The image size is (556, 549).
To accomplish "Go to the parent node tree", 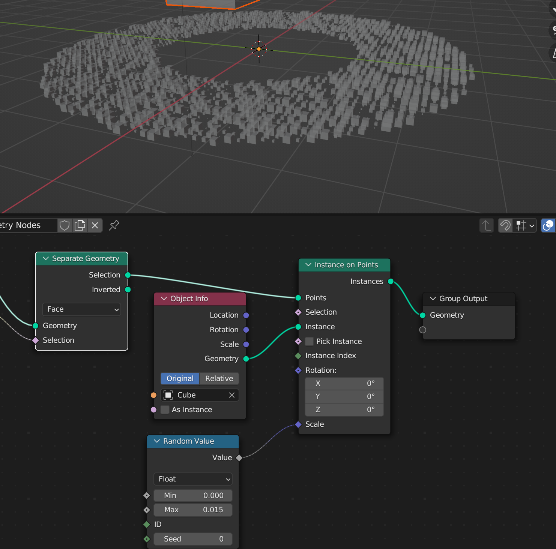I will (x=487, y=225).
